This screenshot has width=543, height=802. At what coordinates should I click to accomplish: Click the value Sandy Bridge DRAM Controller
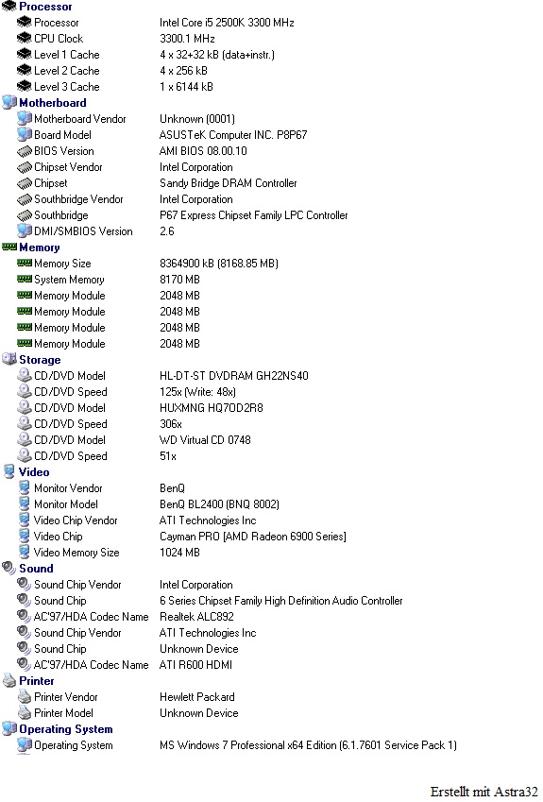click(228, 183)
